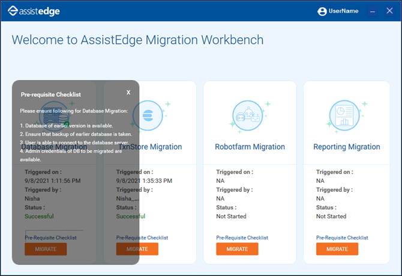This screenshot has height=276, width=402.
Task: Start migration for TxnStore Migration
Action: pyautogui.click(x=137, y=249)
